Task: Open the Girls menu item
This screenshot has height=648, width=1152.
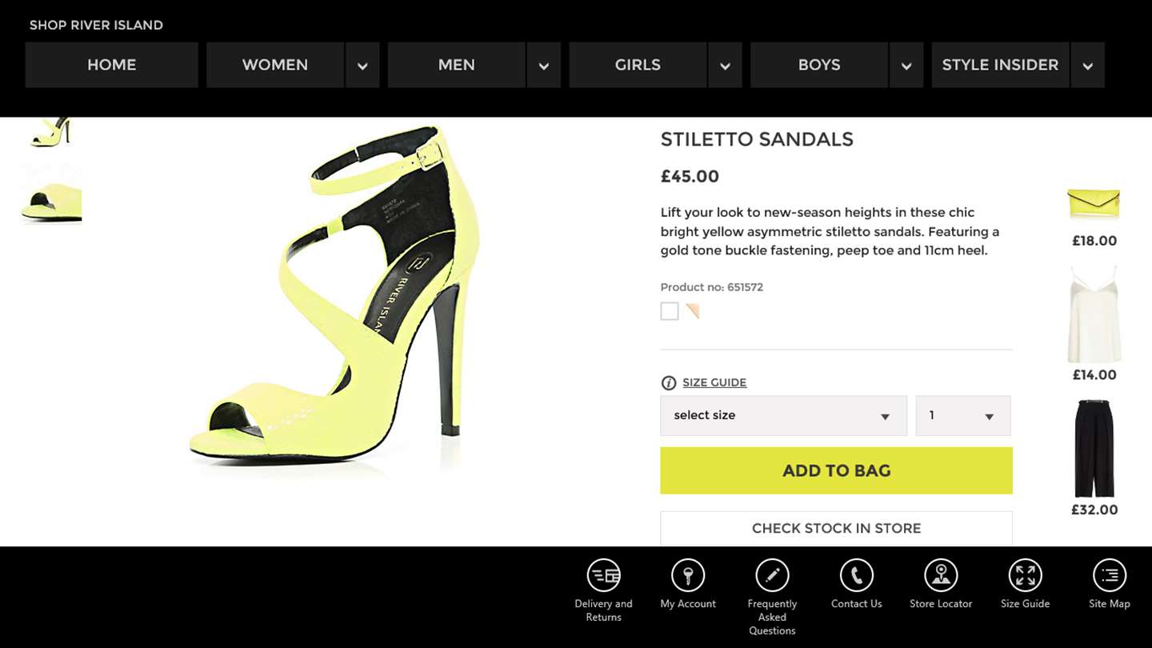Action: [x=638, y=65]
